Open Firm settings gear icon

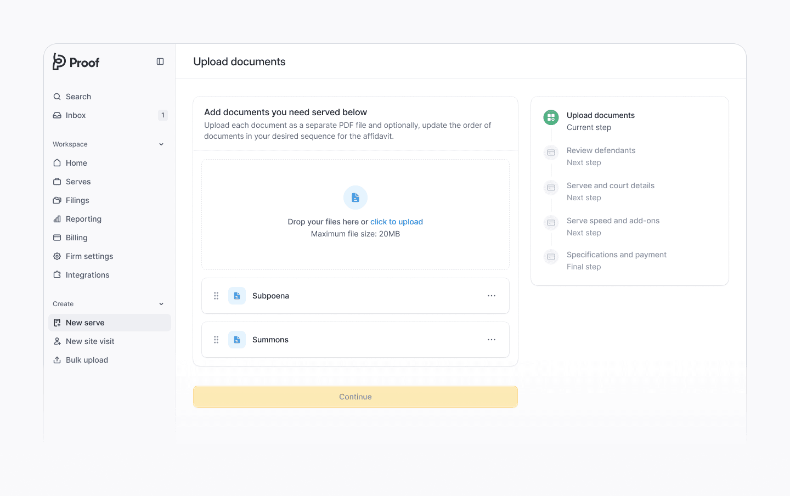pos(57,256)
